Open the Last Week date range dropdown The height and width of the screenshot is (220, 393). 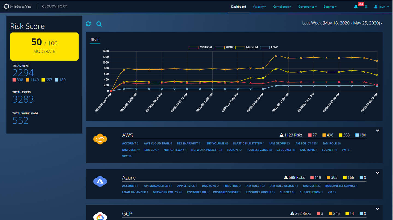click(342, 23)
